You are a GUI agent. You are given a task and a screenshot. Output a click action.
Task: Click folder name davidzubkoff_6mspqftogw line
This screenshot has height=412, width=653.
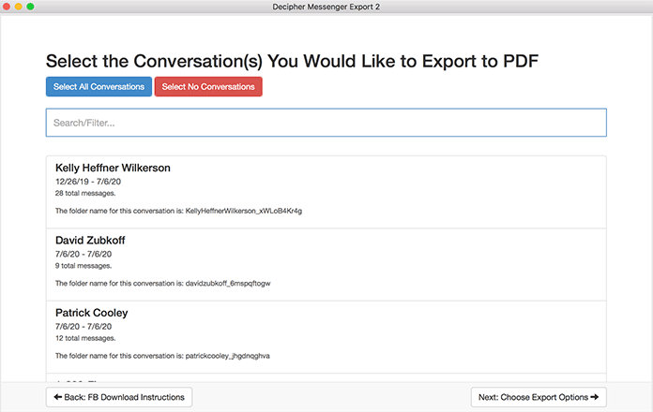click(x=163, y=283)
